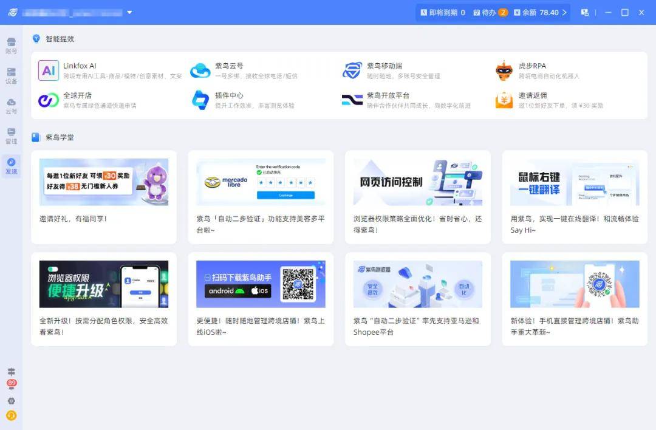The image size is (656, 430).
Task: Click the Linkfox AI title text
Action: pos(80,66)
